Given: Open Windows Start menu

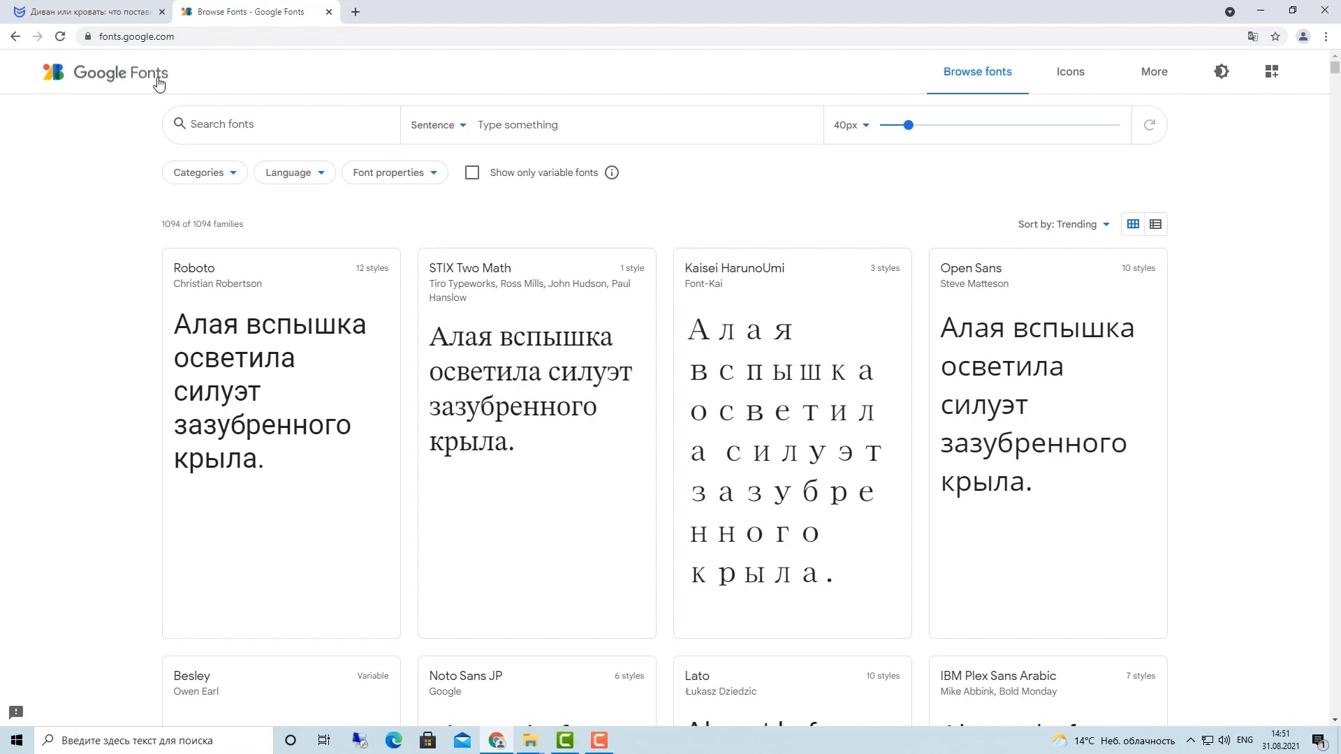Looking at the screenshot, I should [x=17, y=740].
